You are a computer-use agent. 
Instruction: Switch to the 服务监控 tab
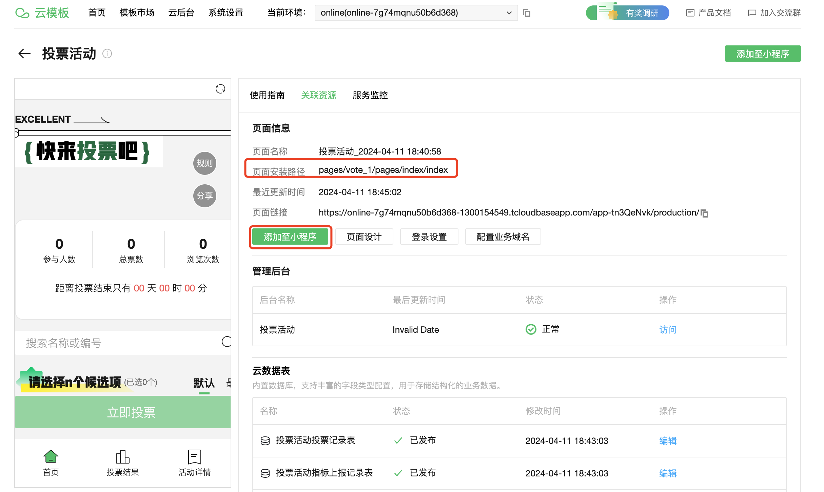tap(370, 95)
